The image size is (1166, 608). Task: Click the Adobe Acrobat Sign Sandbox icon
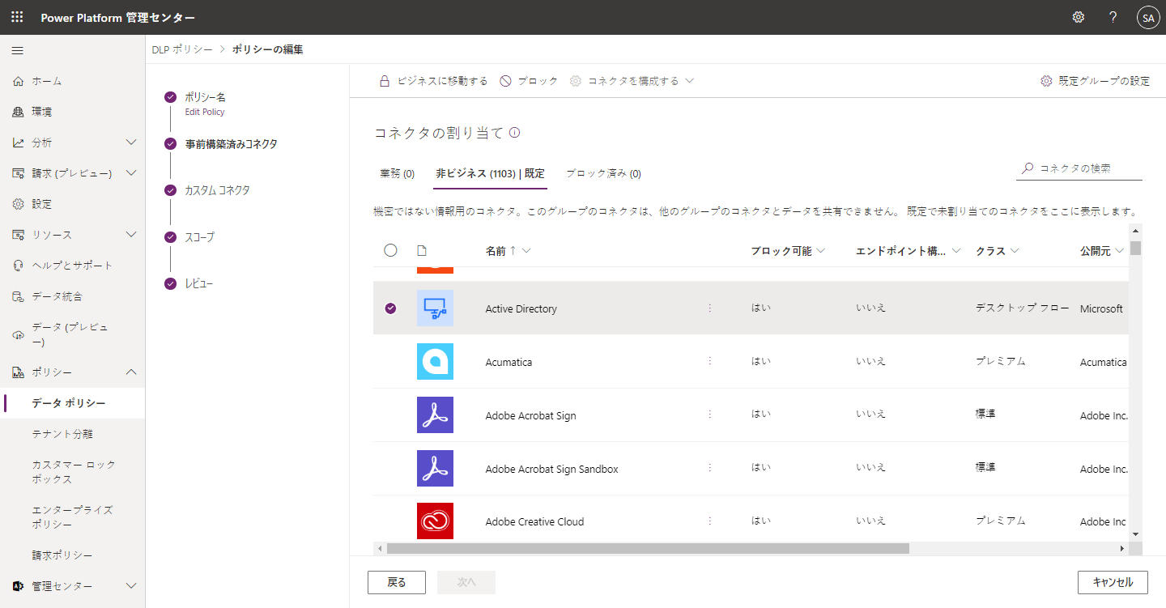click(x=435, y=469)
